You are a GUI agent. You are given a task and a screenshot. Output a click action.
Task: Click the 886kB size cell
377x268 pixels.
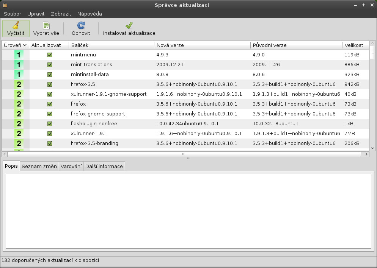pyautogui.click(x=352, y=65)
